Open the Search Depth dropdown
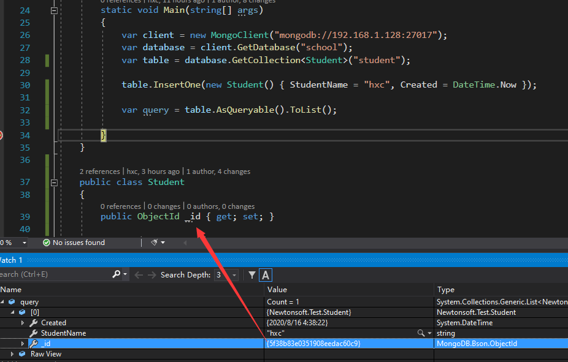568x362 pixels. pyautogui.click(x=235, y=275)
